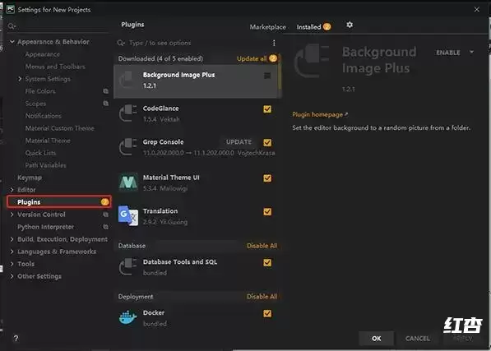This screenshot has width=491, height=351.
Task: Open the Material Theme settings page
Action: coord(48,141)
